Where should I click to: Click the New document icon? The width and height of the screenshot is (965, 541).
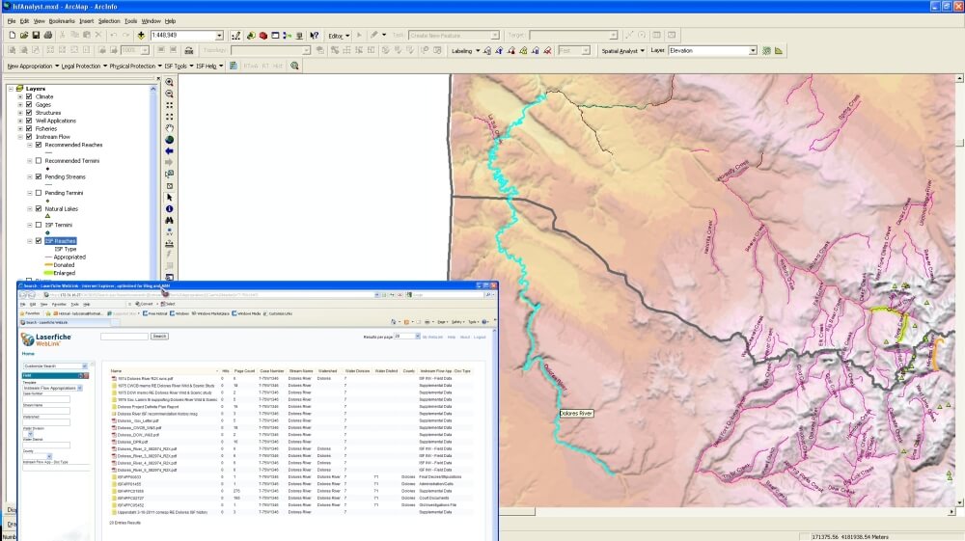pos(13,36)
